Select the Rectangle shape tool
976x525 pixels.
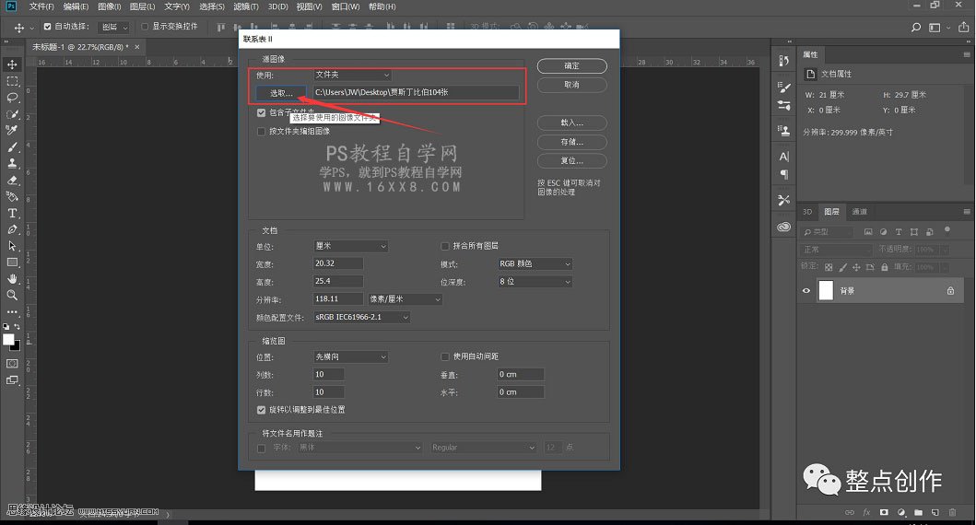12,262
